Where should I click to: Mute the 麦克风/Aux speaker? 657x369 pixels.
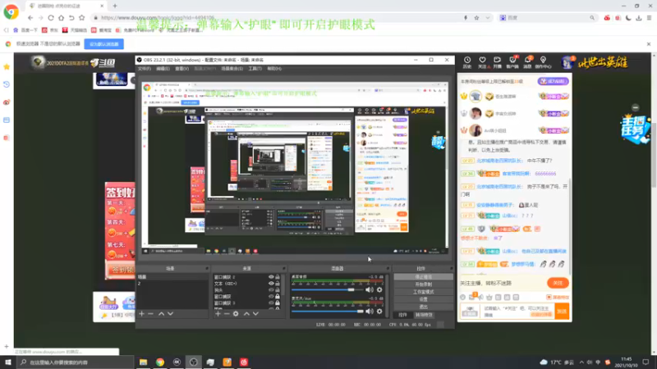click(x=369, y=312)
